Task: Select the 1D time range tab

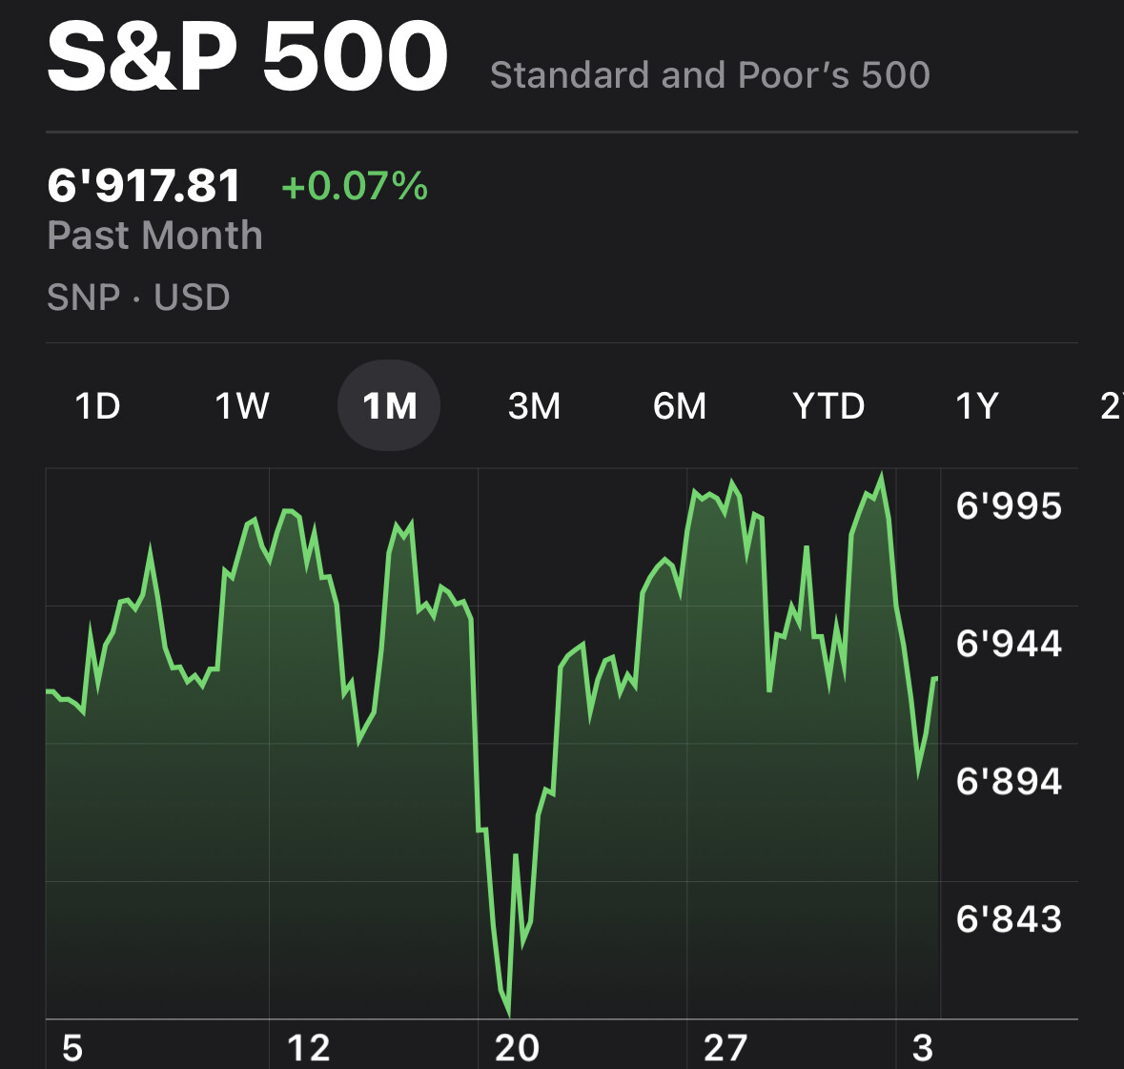Action: 97,406
